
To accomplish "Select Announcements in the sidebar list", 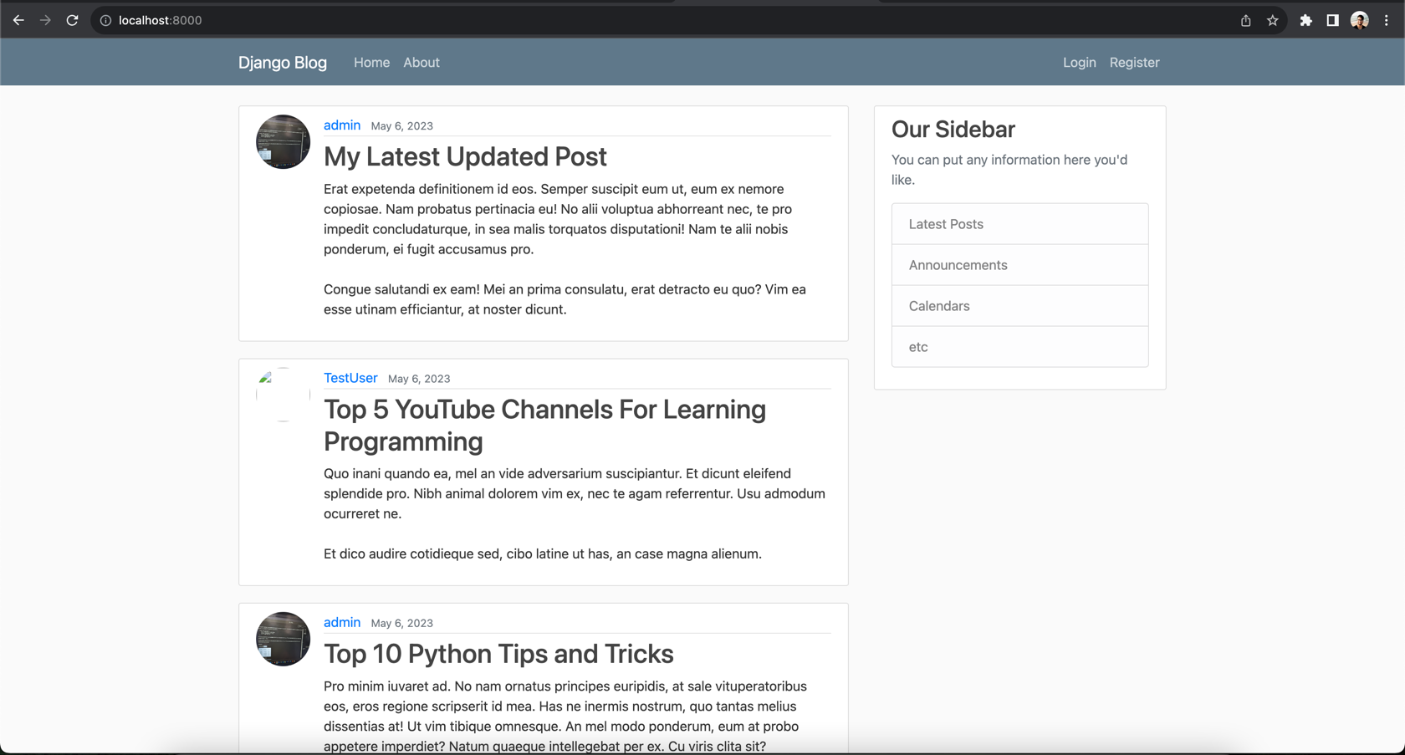I will [958, 265].
